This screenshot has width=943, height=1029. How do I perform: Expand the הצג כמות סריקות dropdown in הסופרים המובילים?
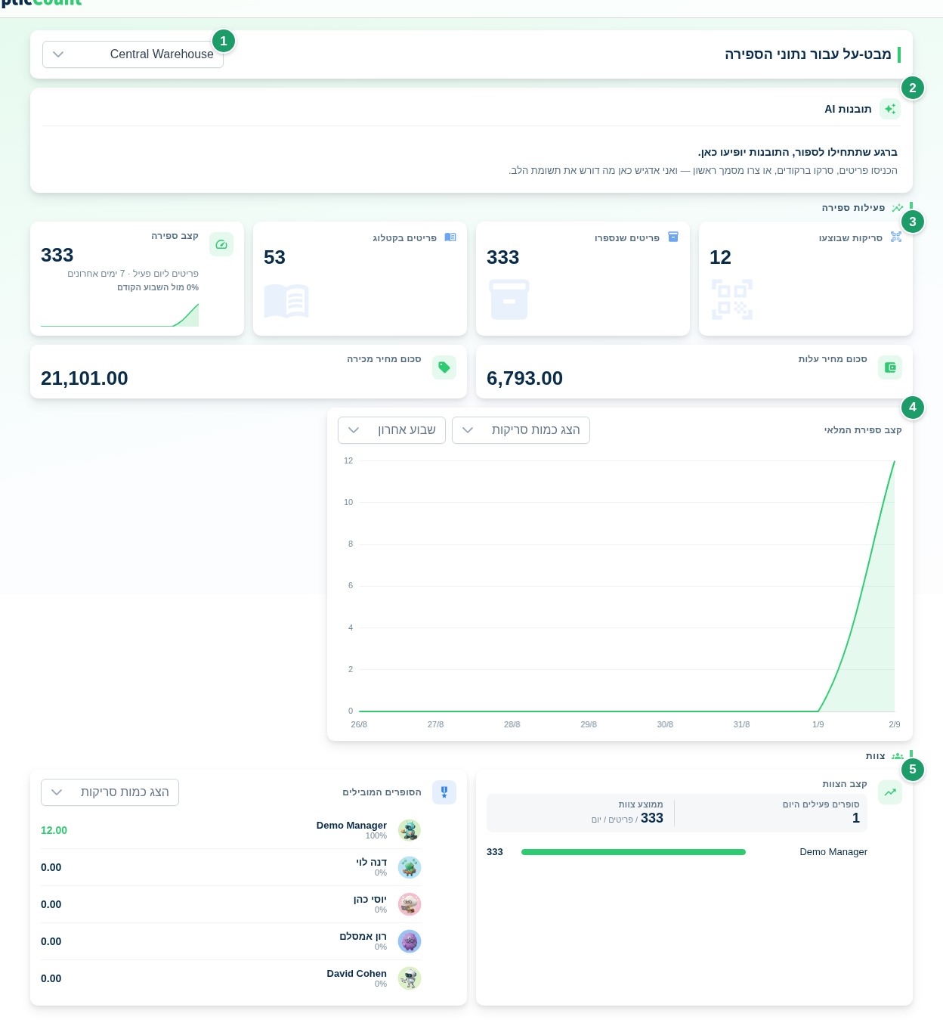(110, 792)
